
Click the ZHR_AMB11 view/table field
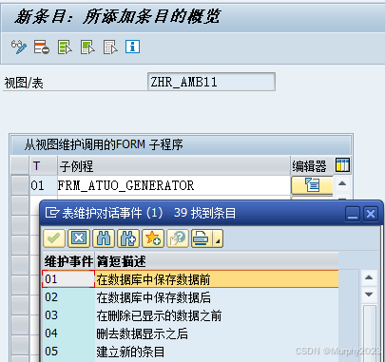tap(211, 82)
